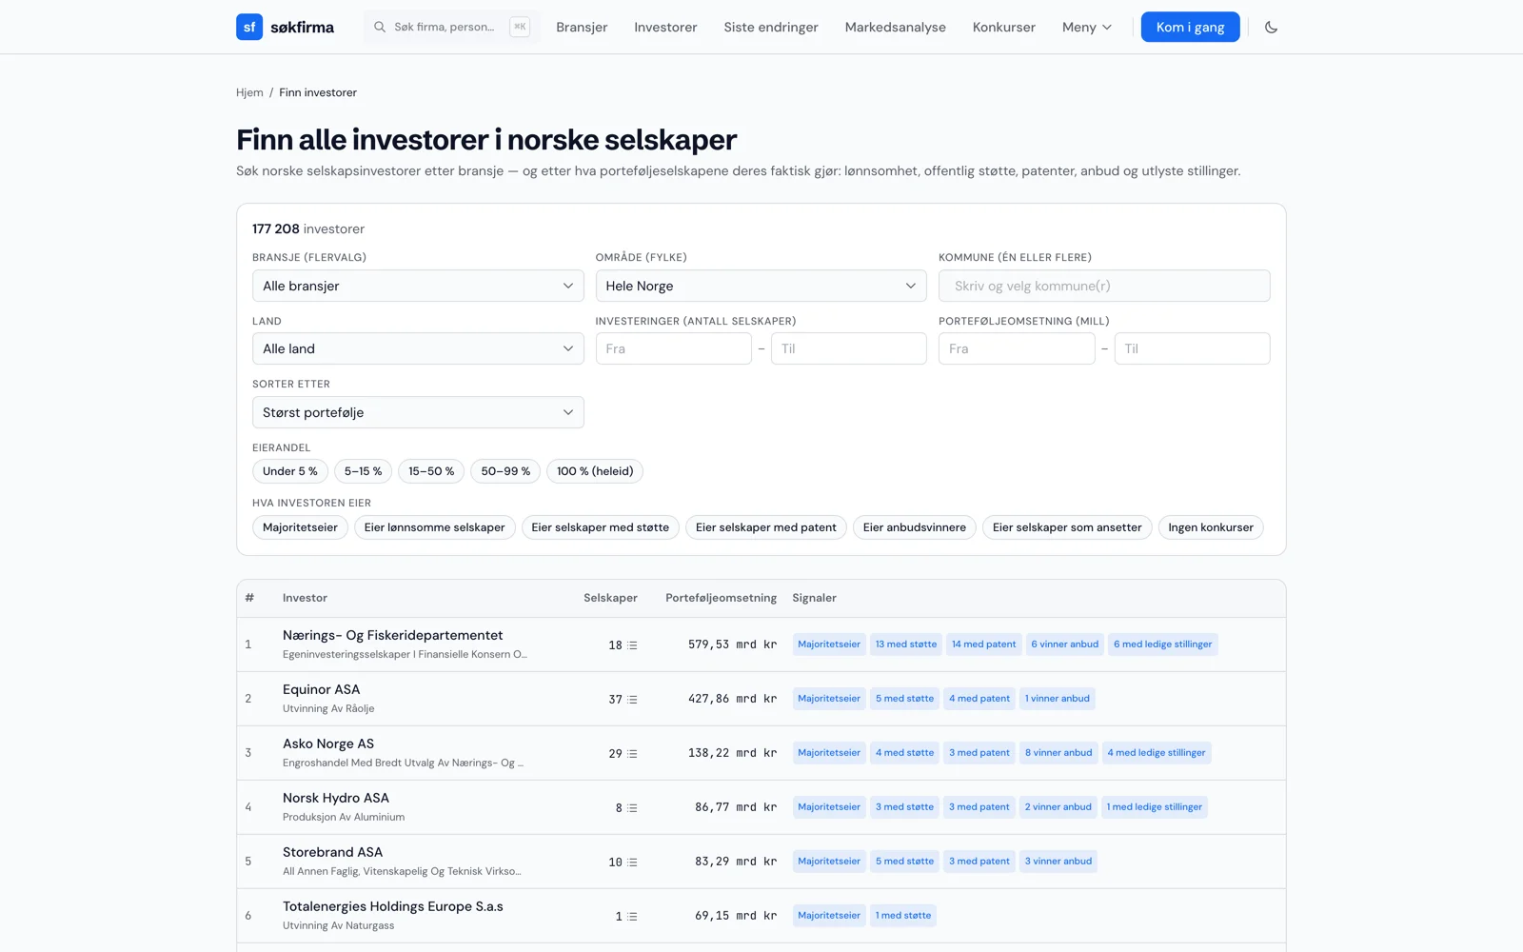The width and height of the screenshot is (1523, 952).
Task: Click '579,53 mrd kr' portfolio value
Action: (x=732, y=645)
